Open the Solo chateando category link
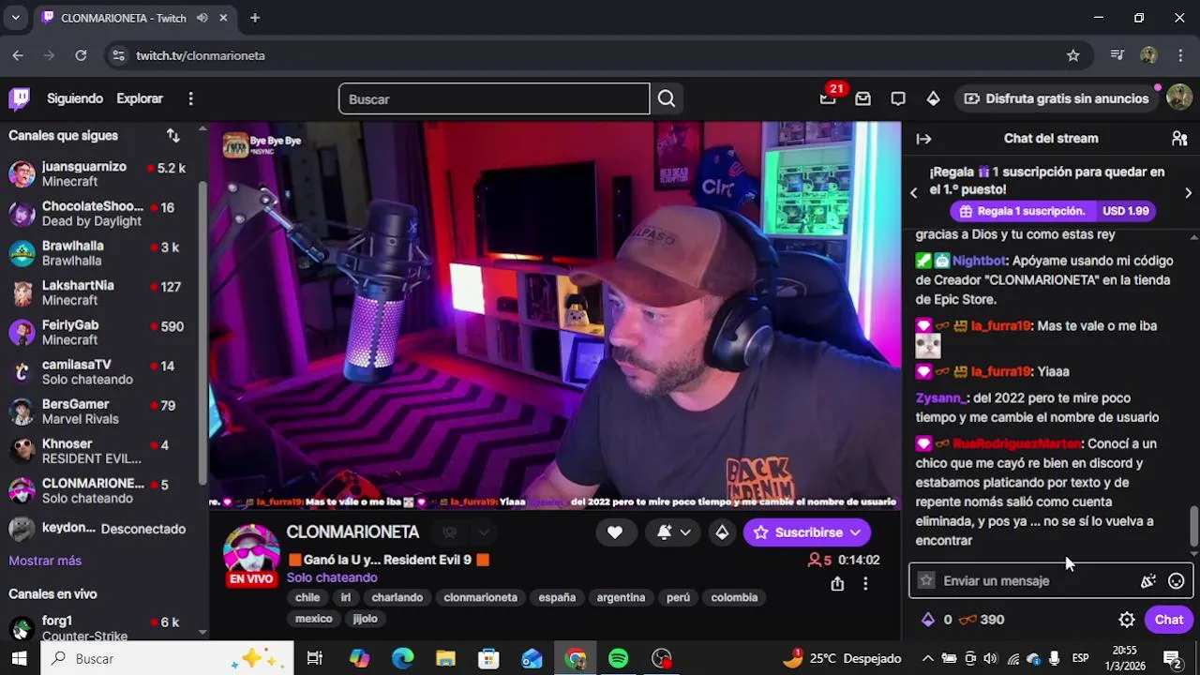 (332, 577)
